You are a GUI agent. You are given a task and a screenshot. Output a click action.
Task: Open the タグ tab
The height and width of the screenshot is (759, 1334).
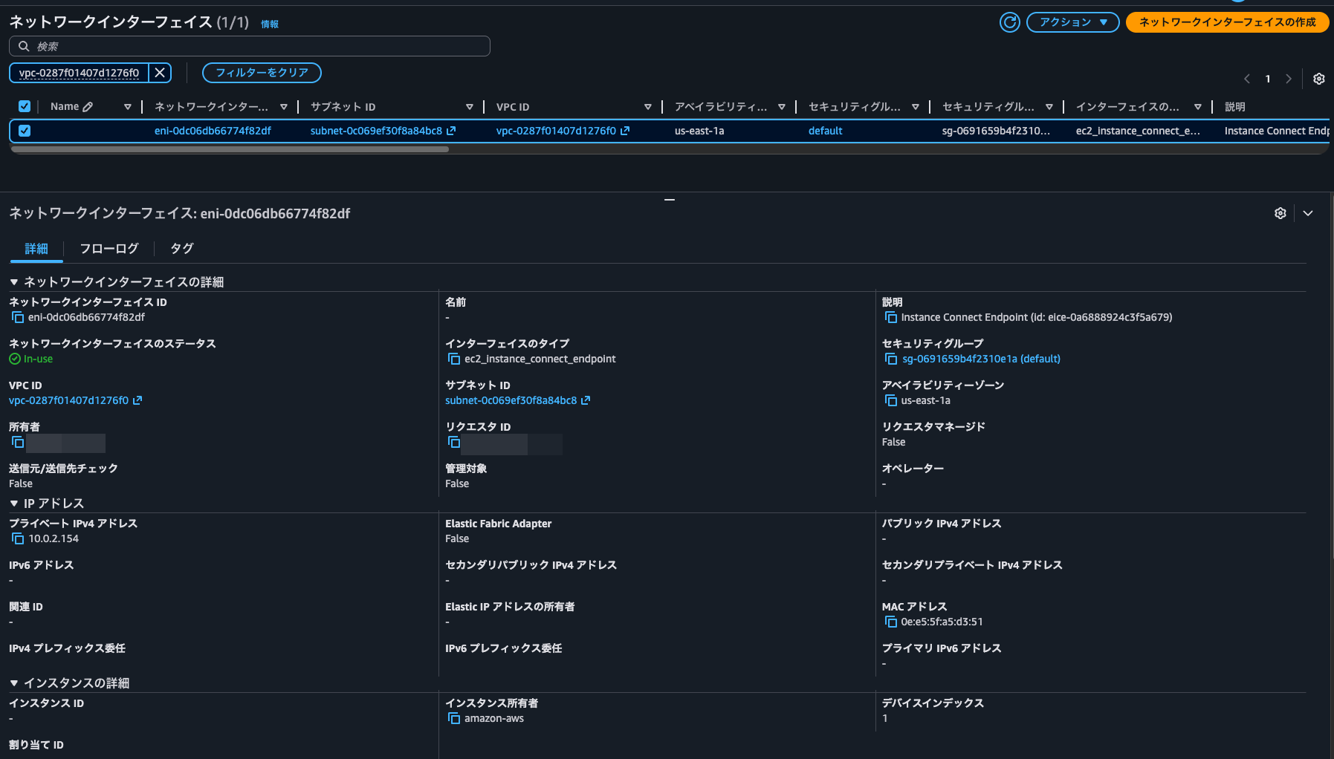181,249
